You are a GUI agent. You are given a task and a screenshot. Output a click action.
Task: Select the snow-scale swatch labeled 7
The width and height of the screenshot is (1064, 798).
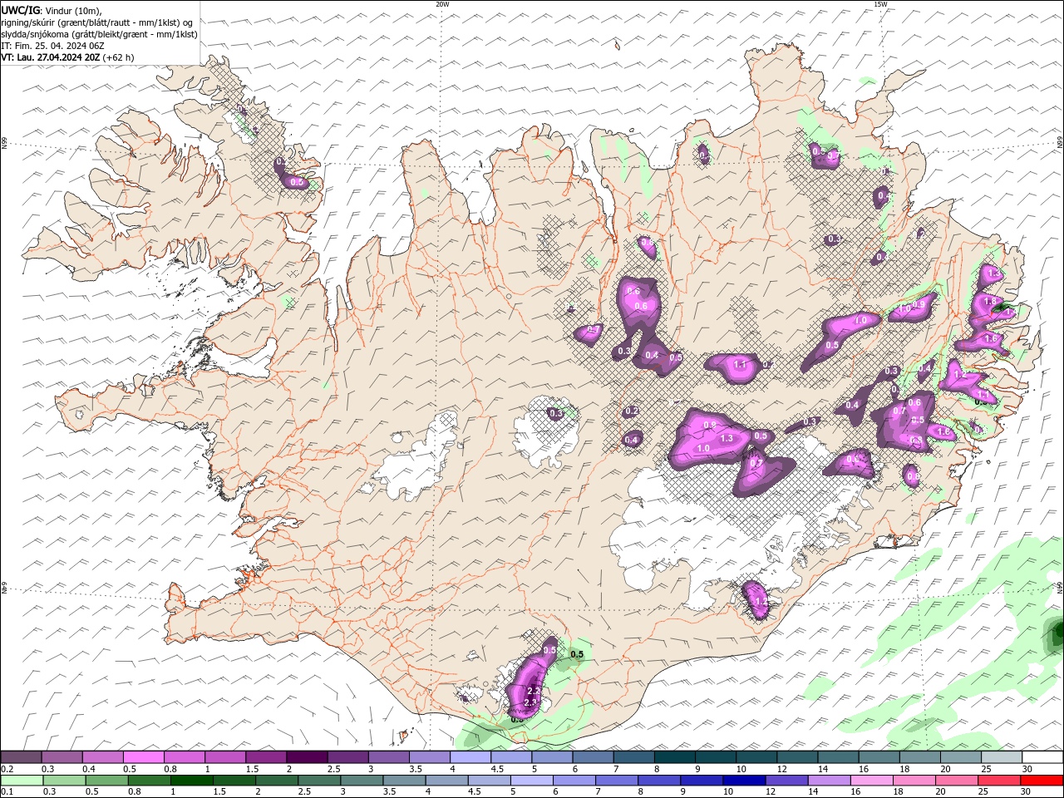(633, 757)
